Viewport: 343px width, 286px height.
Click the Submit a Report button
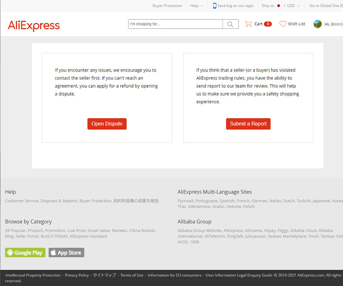tap(248, 124)
